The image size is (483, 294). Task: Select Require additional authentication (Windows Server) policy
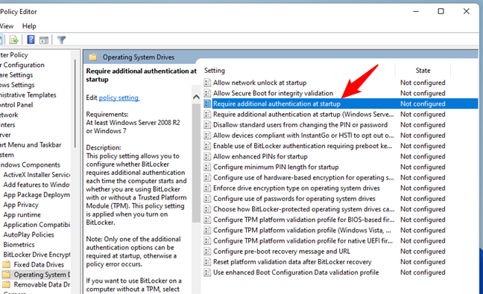point(303,115)
